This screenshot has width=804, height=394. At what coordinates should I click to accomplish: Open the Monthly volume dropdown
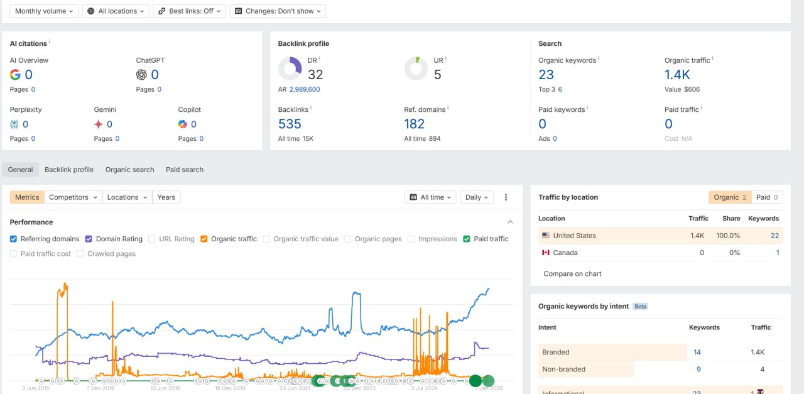click(44, 11)
